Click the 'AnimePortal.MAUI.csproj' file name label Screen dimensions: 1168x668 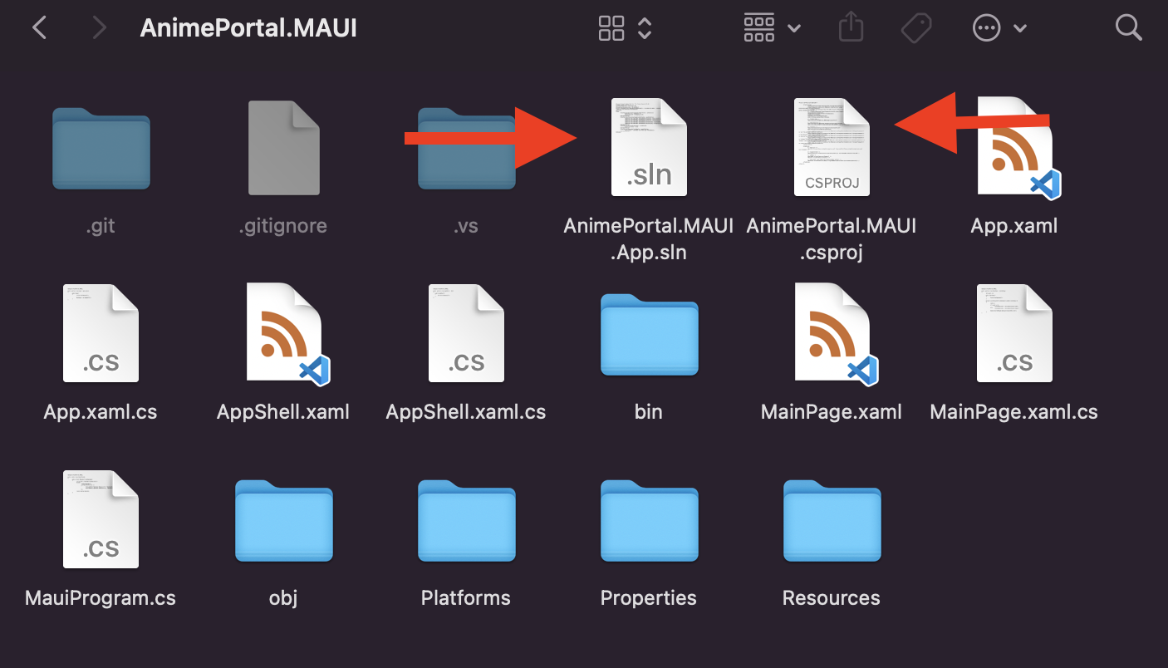[x=832, y=238]
